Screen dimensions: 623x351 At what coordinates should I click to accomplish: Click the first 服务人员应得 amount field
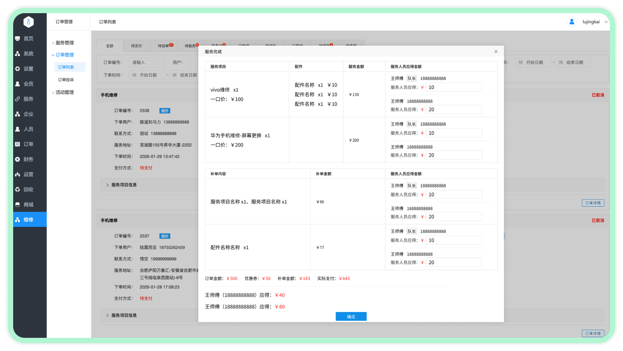click(x=454, y=87)
